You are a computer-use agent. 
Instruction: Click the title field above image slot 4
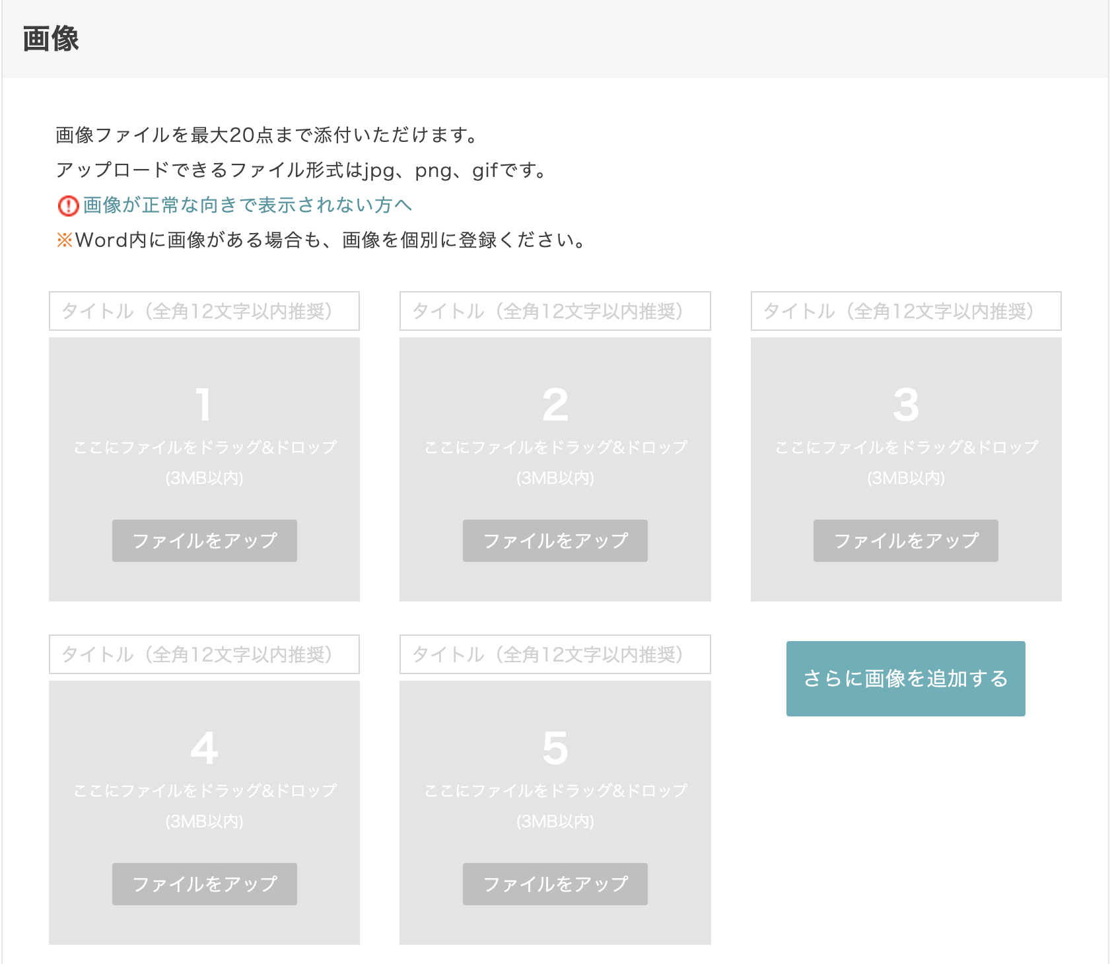coord(204,654)
